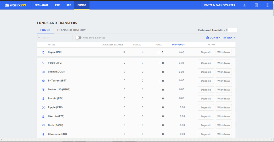The height and width of the screenshot is (142, 274).
Task: Click the Estimated Portfolio label
Action: 212,30
